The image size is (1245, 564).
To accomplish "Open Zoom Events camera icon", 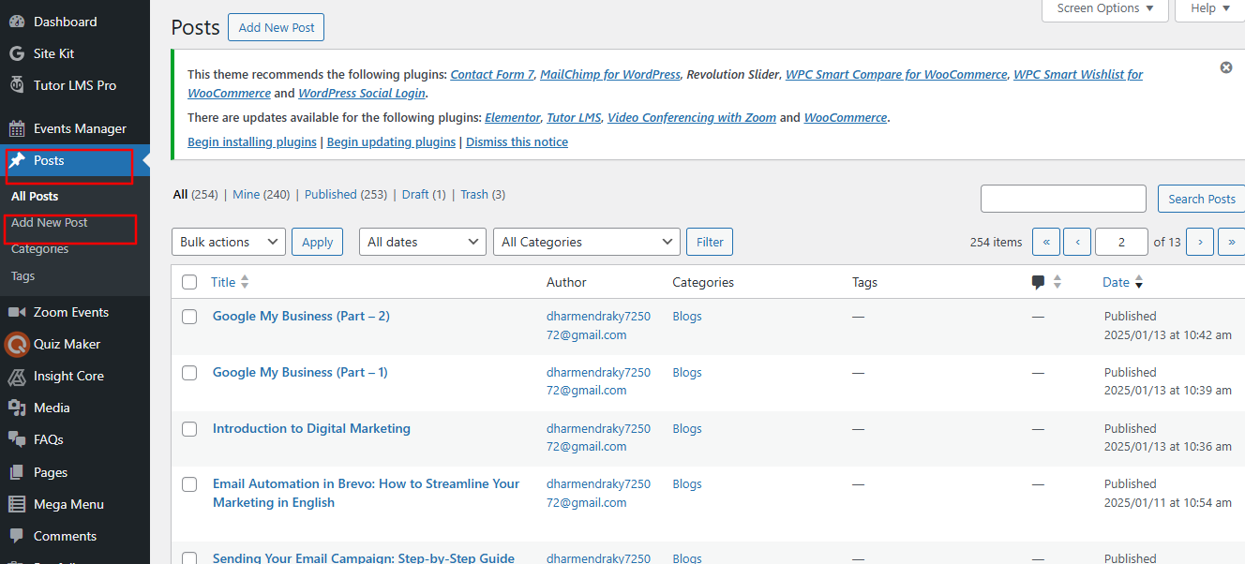I will tap(17, 312).
